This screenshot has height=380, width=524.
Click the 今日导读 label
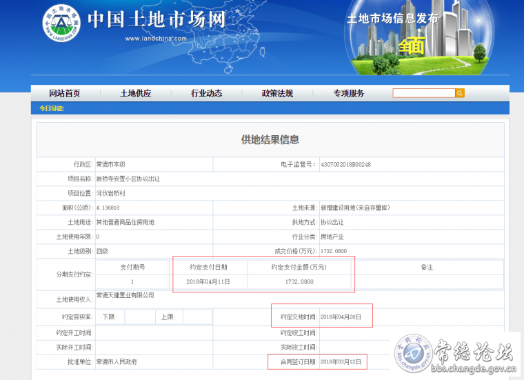tap(52, 108)
